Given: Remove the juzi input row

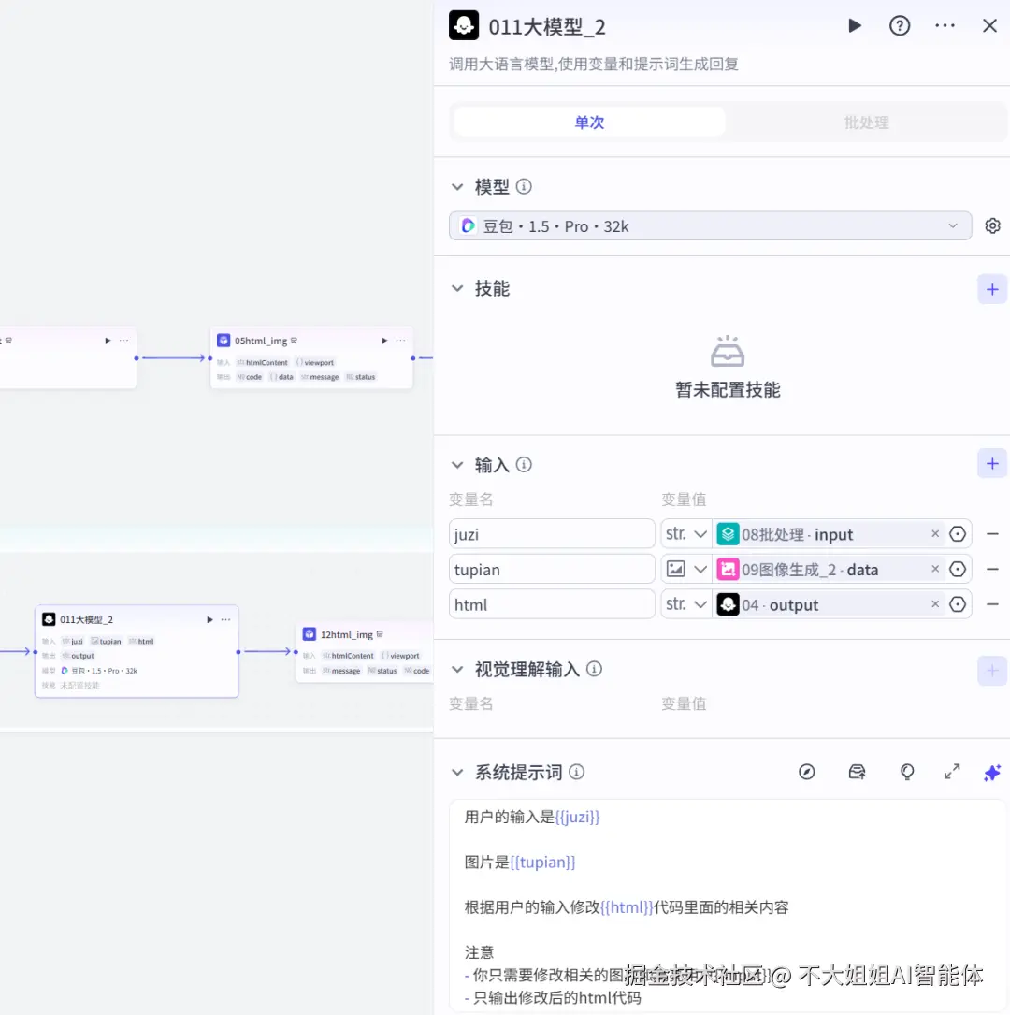Looking at the screenshot, I should click(x=992, y=534).
